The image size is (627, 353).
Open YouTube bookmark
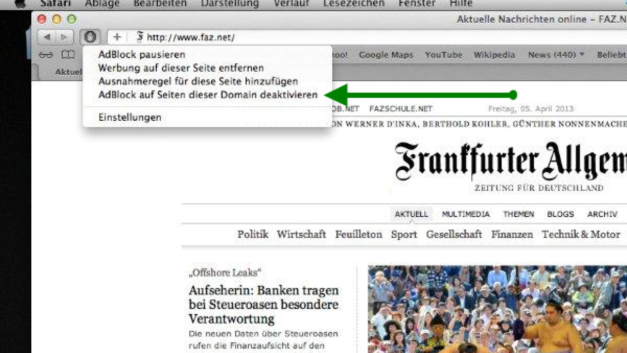443,55
